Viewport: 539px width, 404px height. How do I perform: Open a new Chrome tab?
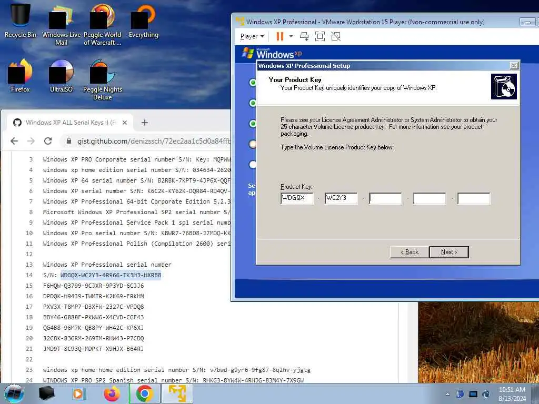pos(145,122)
